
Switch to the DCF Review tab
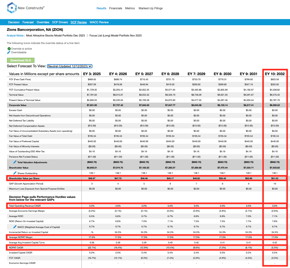[79, 22]
